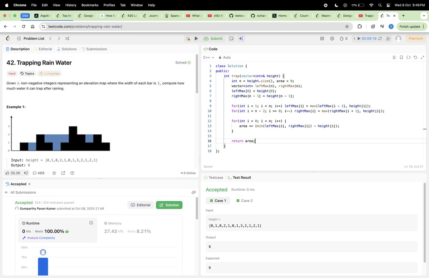Click the format code lines icon
This screenshot has height=278, width=429.
tap(394, 57)
